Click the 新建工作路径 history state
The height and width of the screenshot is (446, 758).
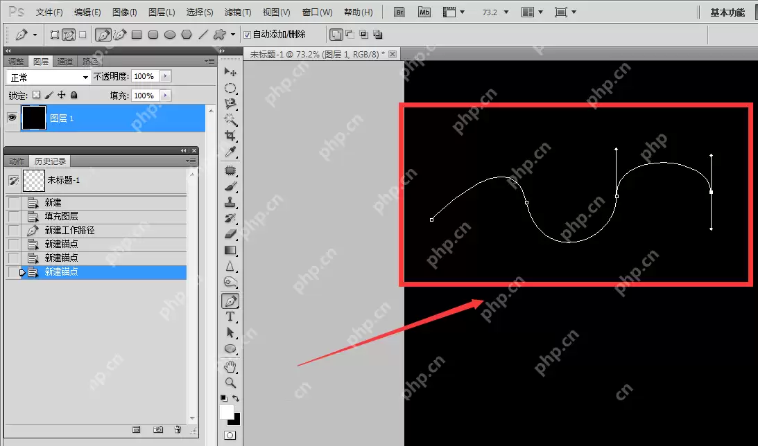[x=69, y=230]
